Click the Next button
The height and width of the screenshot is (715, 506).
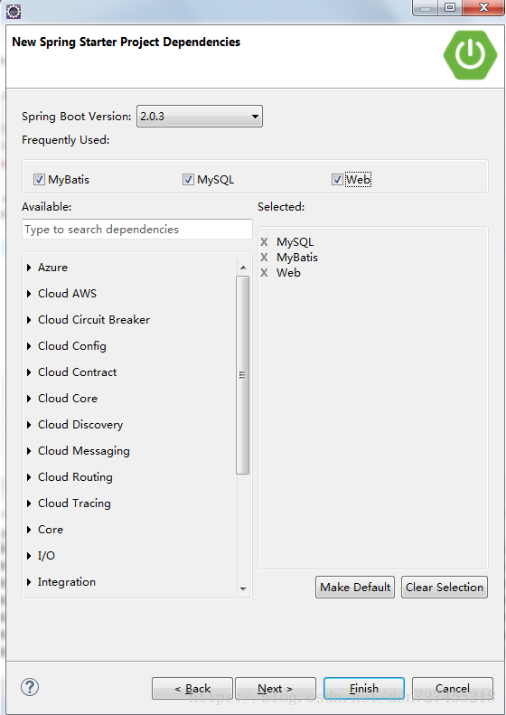276,688
